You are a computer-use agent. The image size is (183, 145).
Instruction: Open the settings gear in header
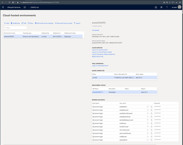click(x=161, y=7)
